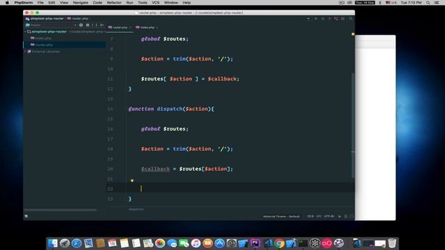Close the router.php editor tab
The width and height of the screenshot is (445, 250).
tap(130, 28)
